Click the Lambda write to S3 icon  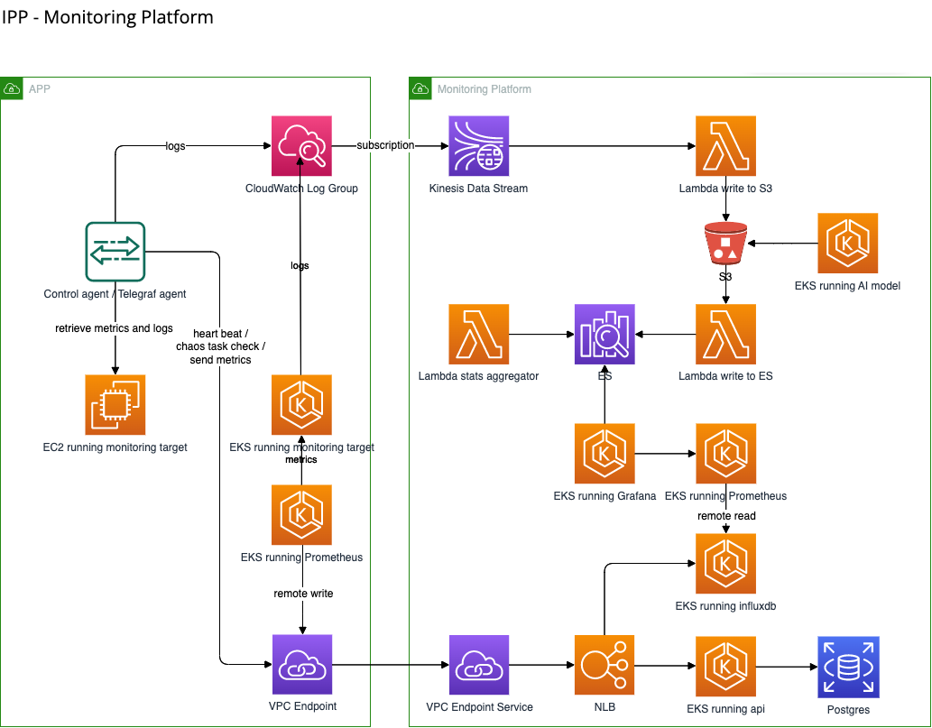(725, 145)
